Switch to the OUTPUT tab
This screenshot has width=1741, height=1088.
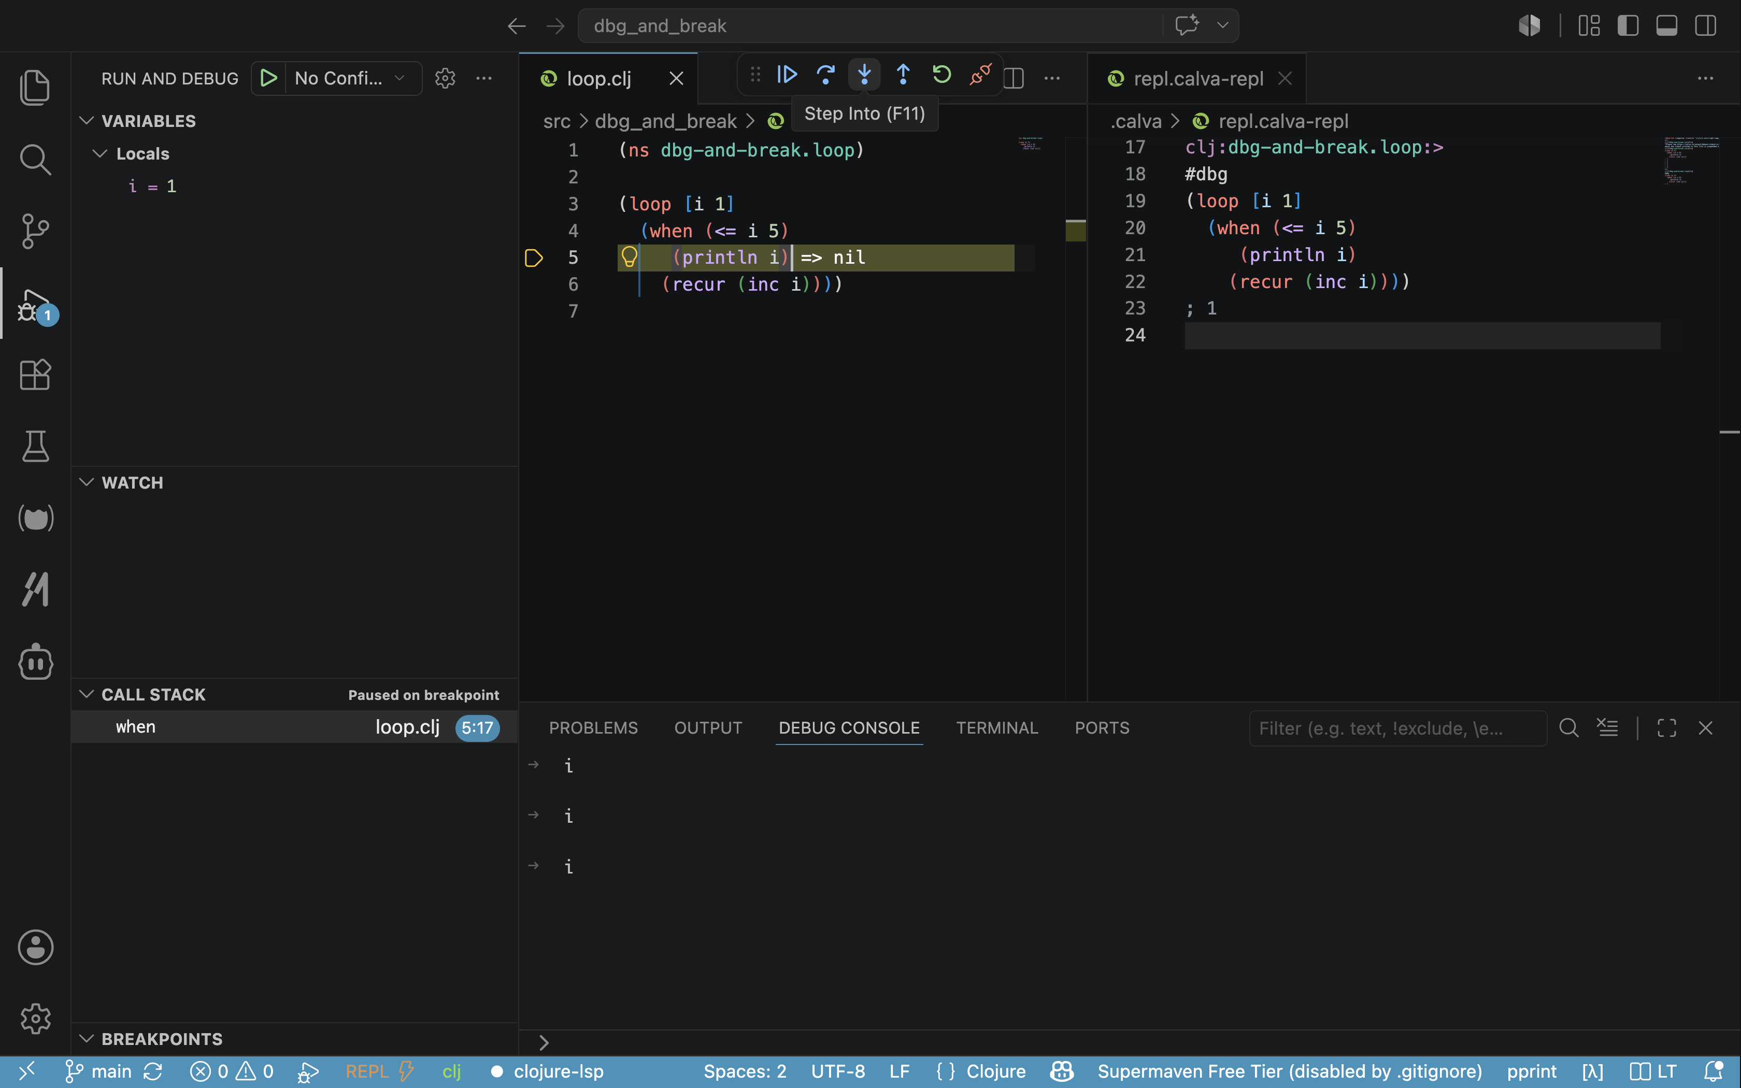point(708,727)
